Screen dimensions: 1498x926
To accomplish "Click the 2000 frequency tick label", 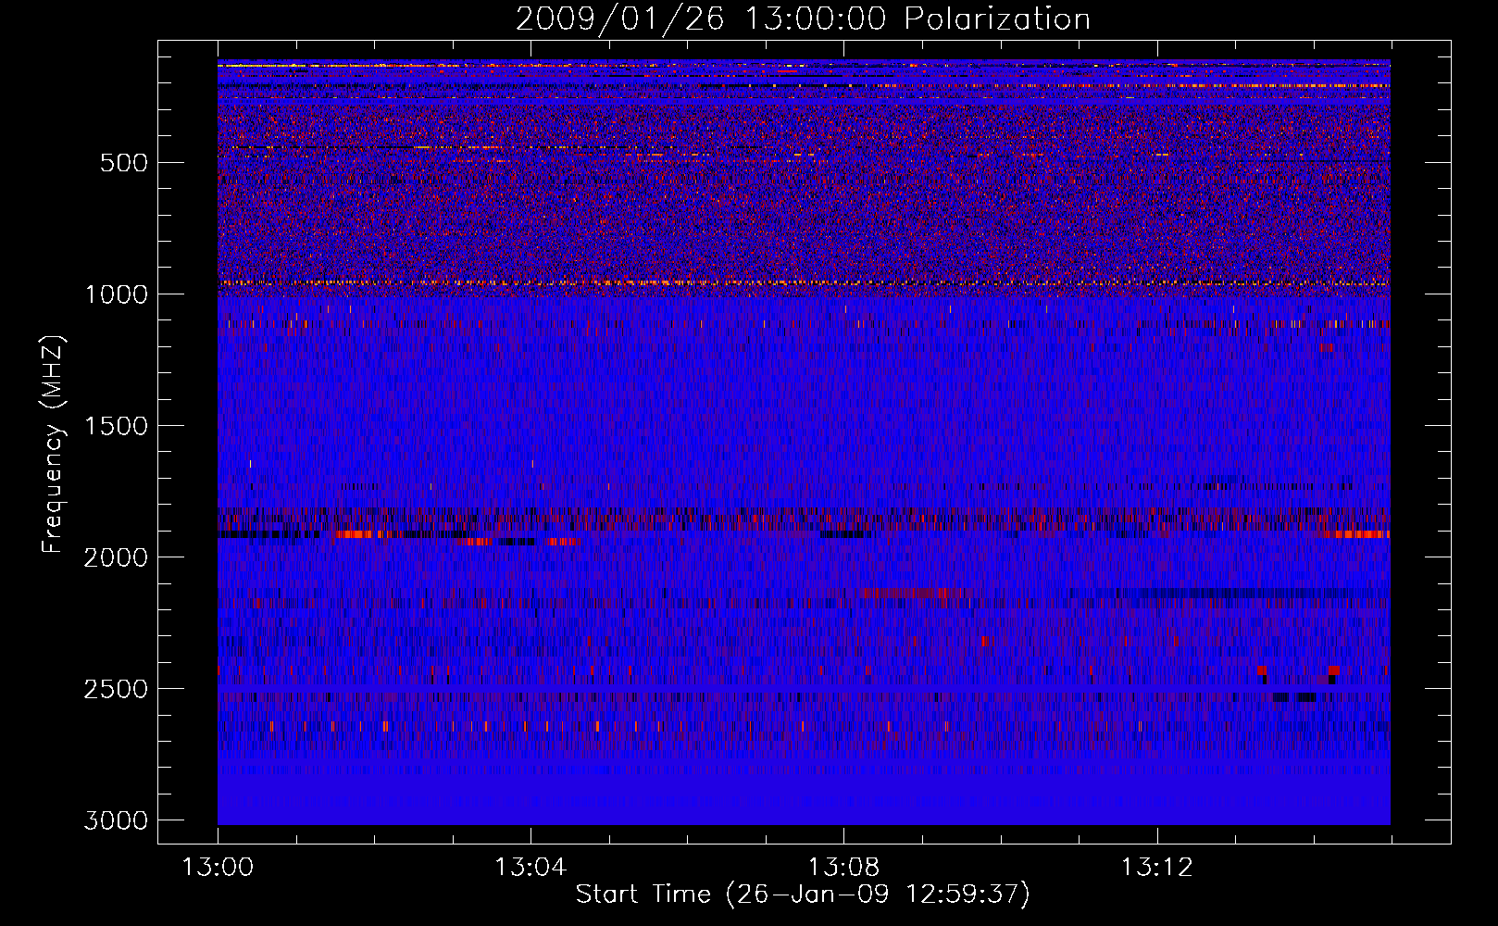I will coord(116,557).
